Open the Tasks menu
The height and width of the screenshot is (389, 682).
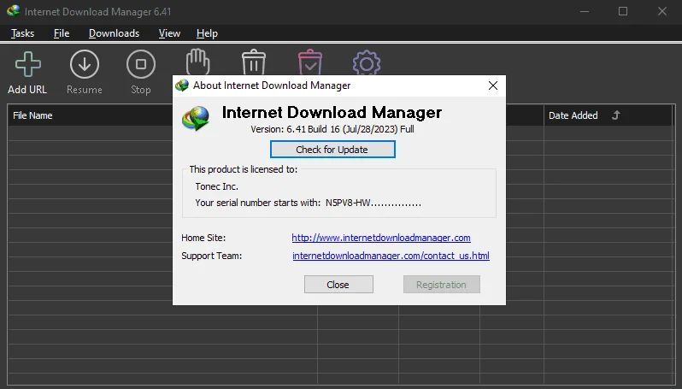[x=22, y=33]
